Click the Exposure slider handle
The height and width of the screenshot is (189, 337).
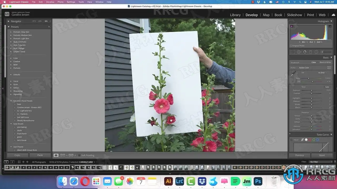click(311, 90)
